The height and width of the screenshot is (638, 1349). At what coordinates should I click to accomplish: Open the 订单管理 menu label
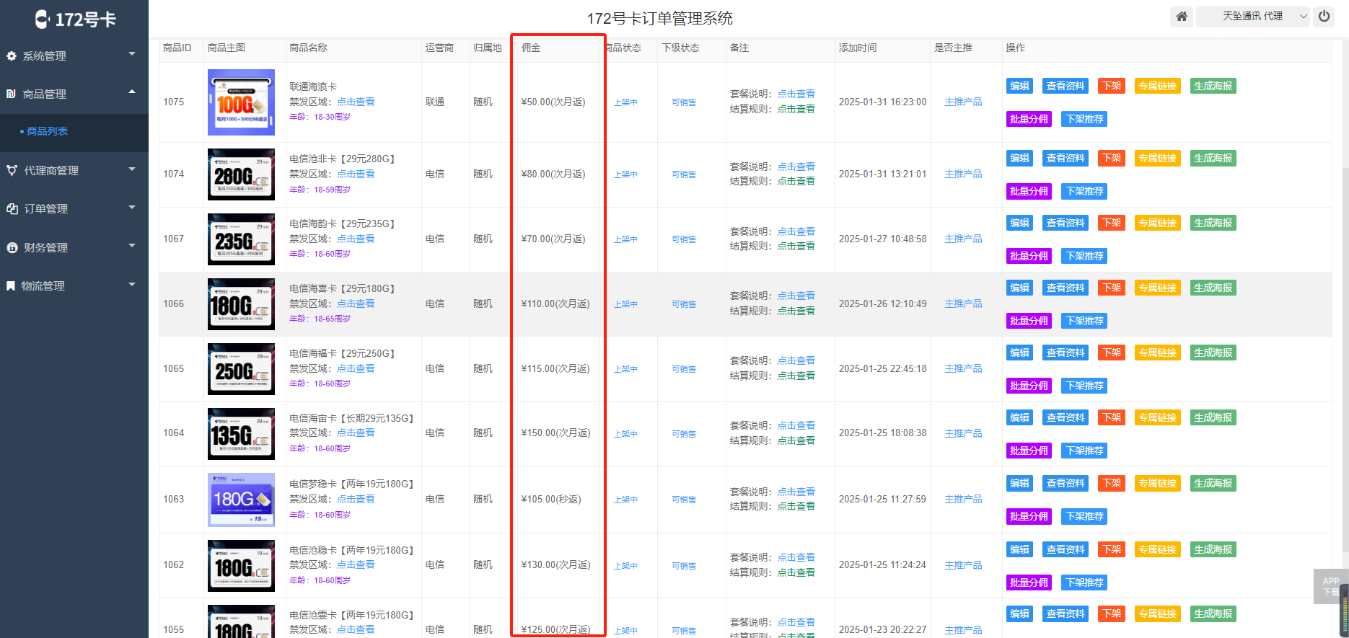(x=46, y=208)
